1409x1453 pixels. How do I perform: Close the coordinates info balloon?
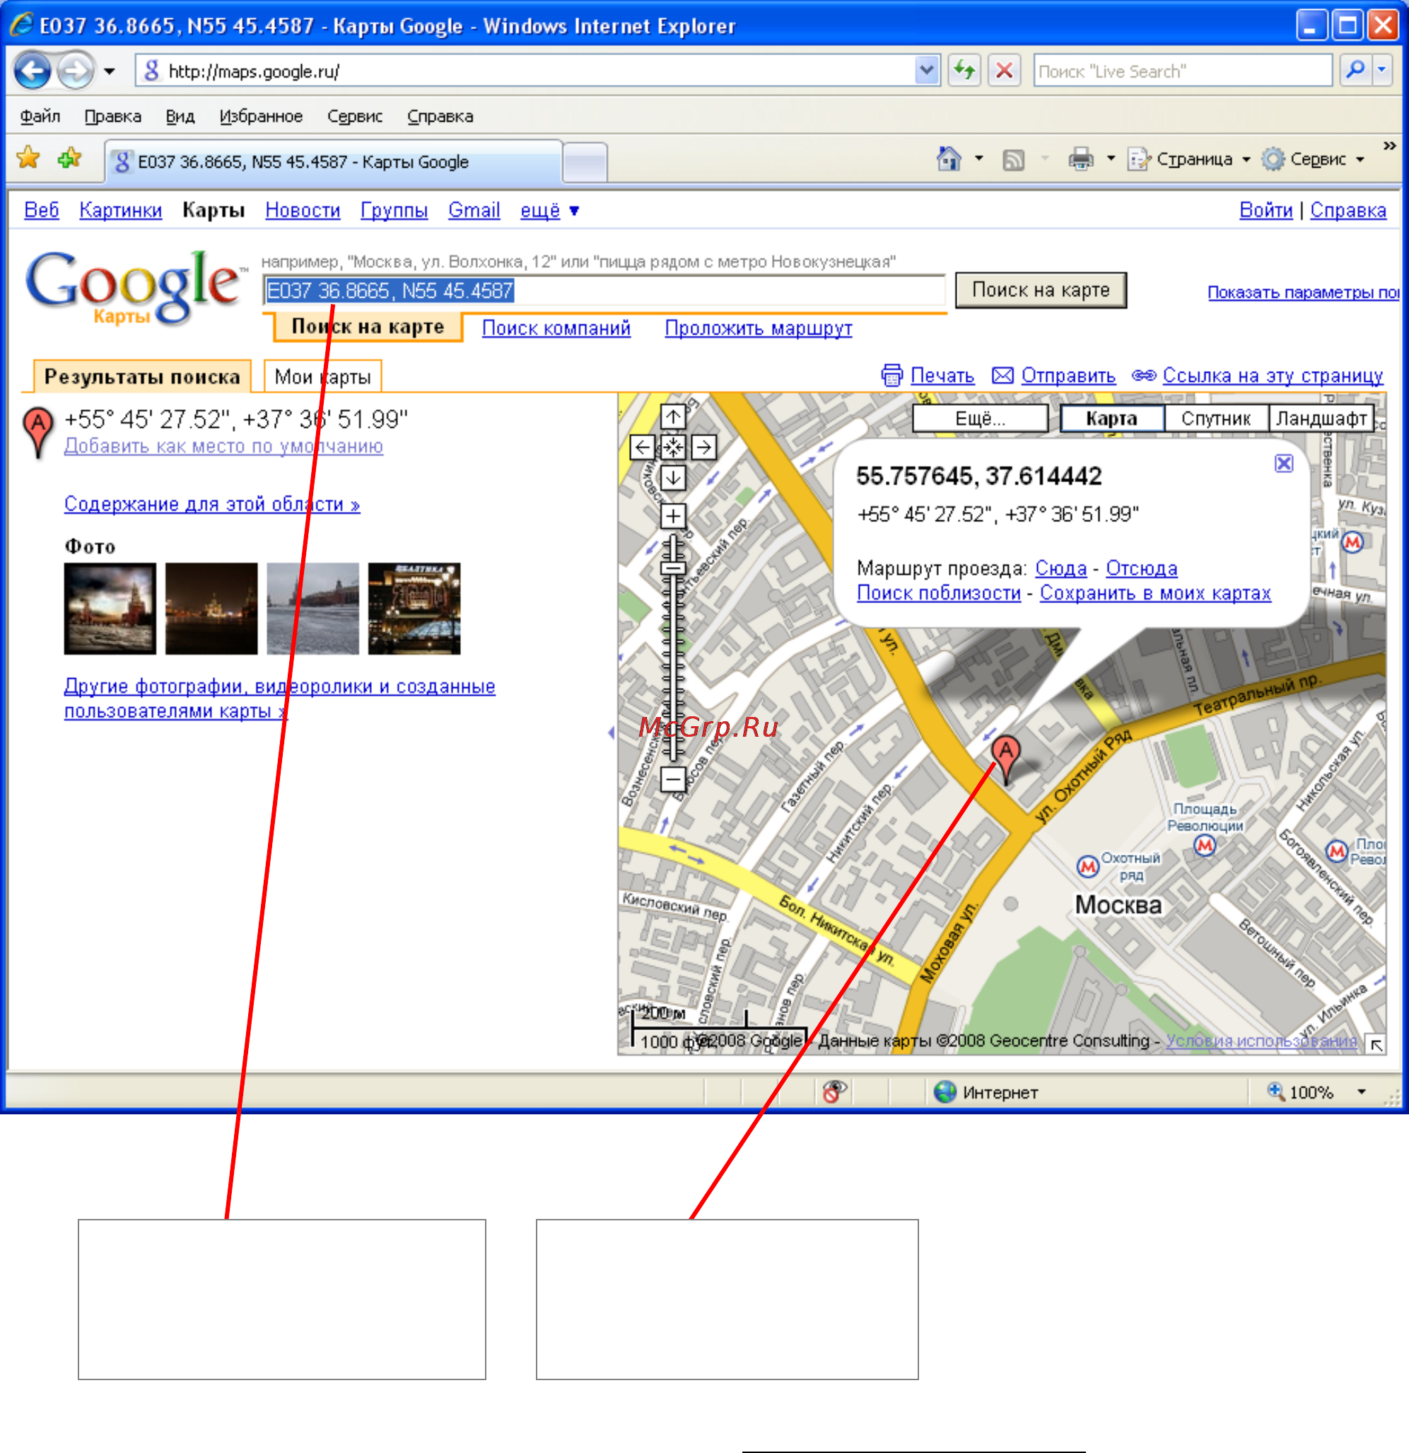[x=1284, y=463]
